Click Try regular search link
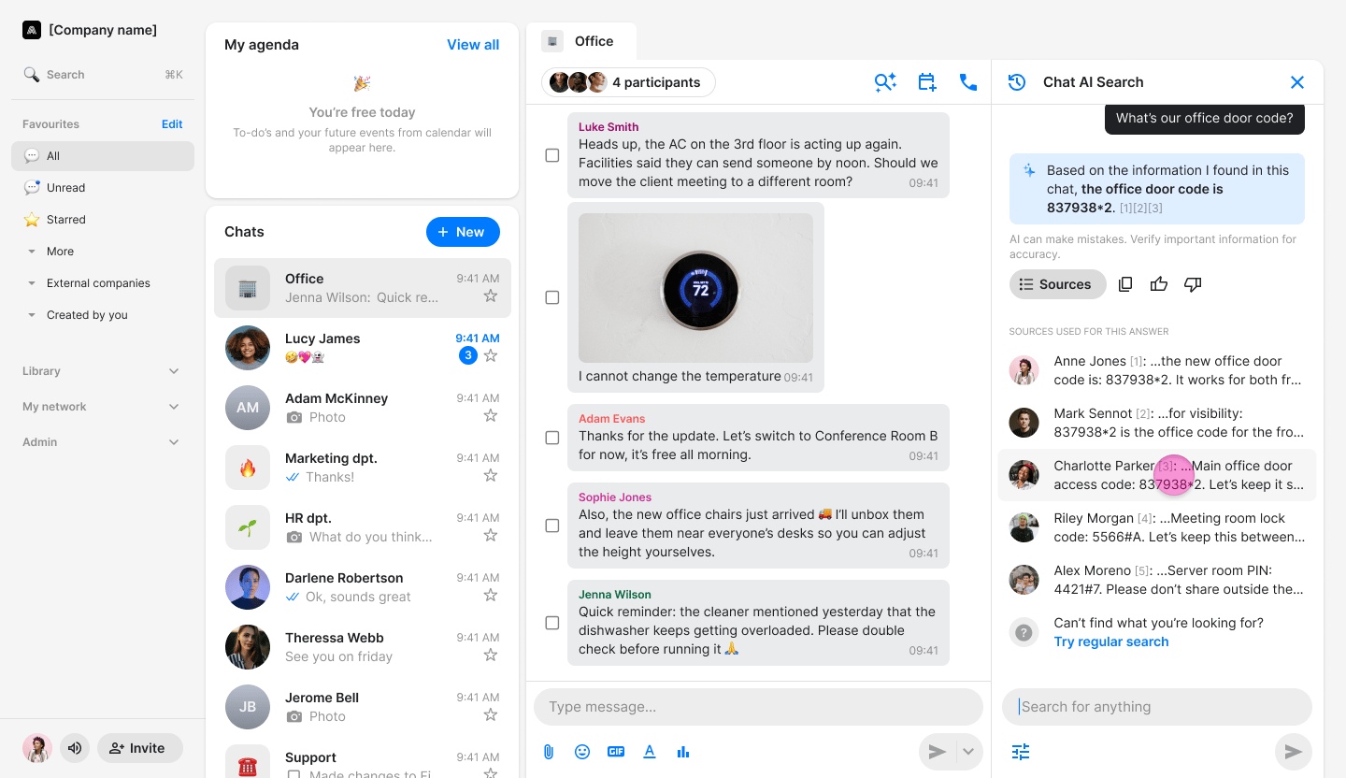This screenshot has width=1346, height=778. (1111, 641)
